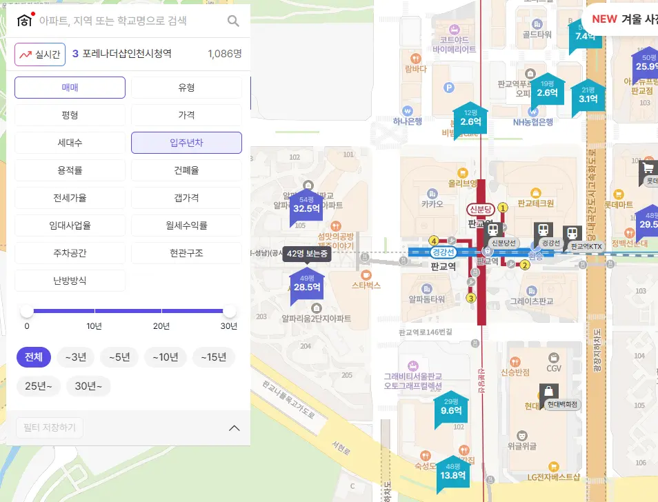The image size is (658, 502).
Task: Switch year filter to ~10년
Action: point(165,357)
